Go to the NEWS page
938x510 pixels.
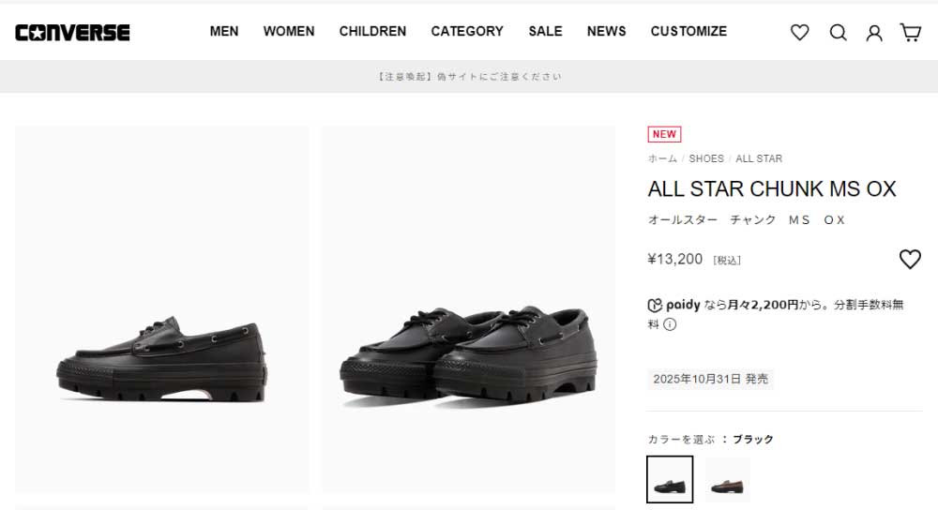(x=606, y=31)
